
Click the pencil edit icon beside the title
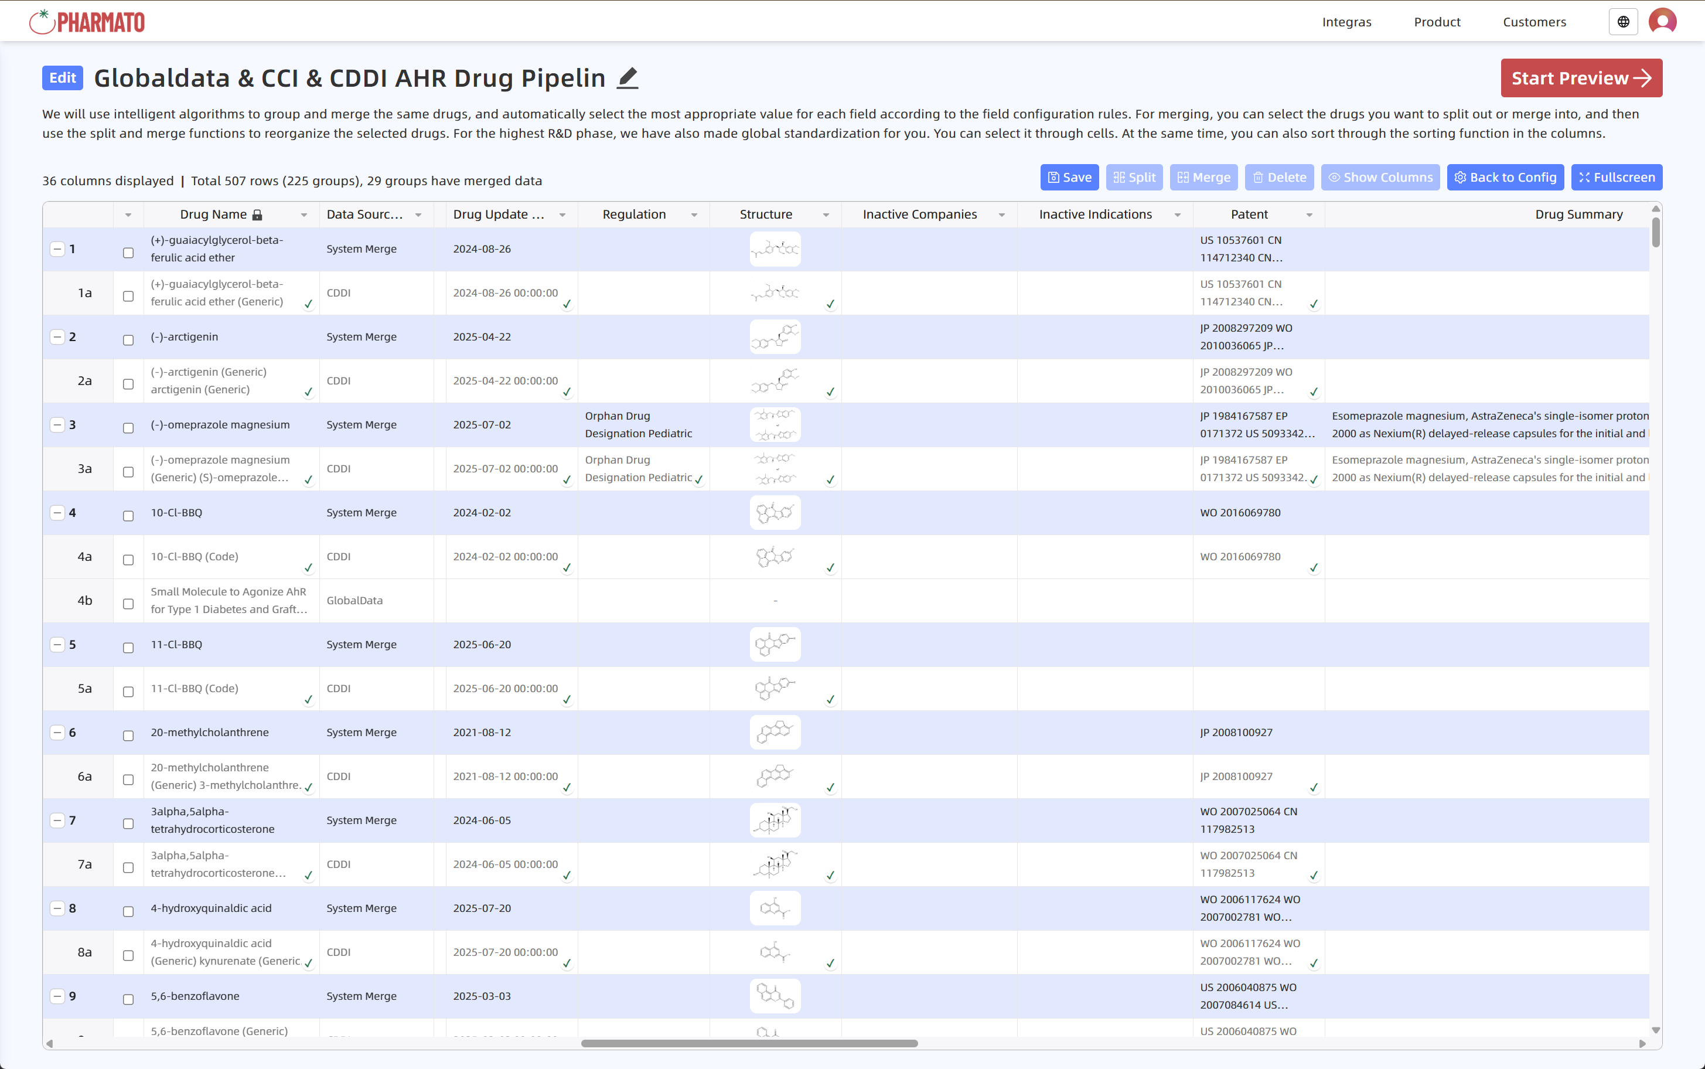point(627,78)
